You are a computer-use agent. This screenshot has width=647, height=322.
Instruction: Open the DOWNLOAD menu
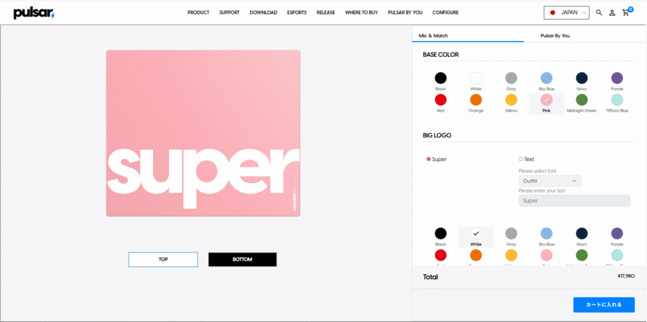(x=263, y=13)
